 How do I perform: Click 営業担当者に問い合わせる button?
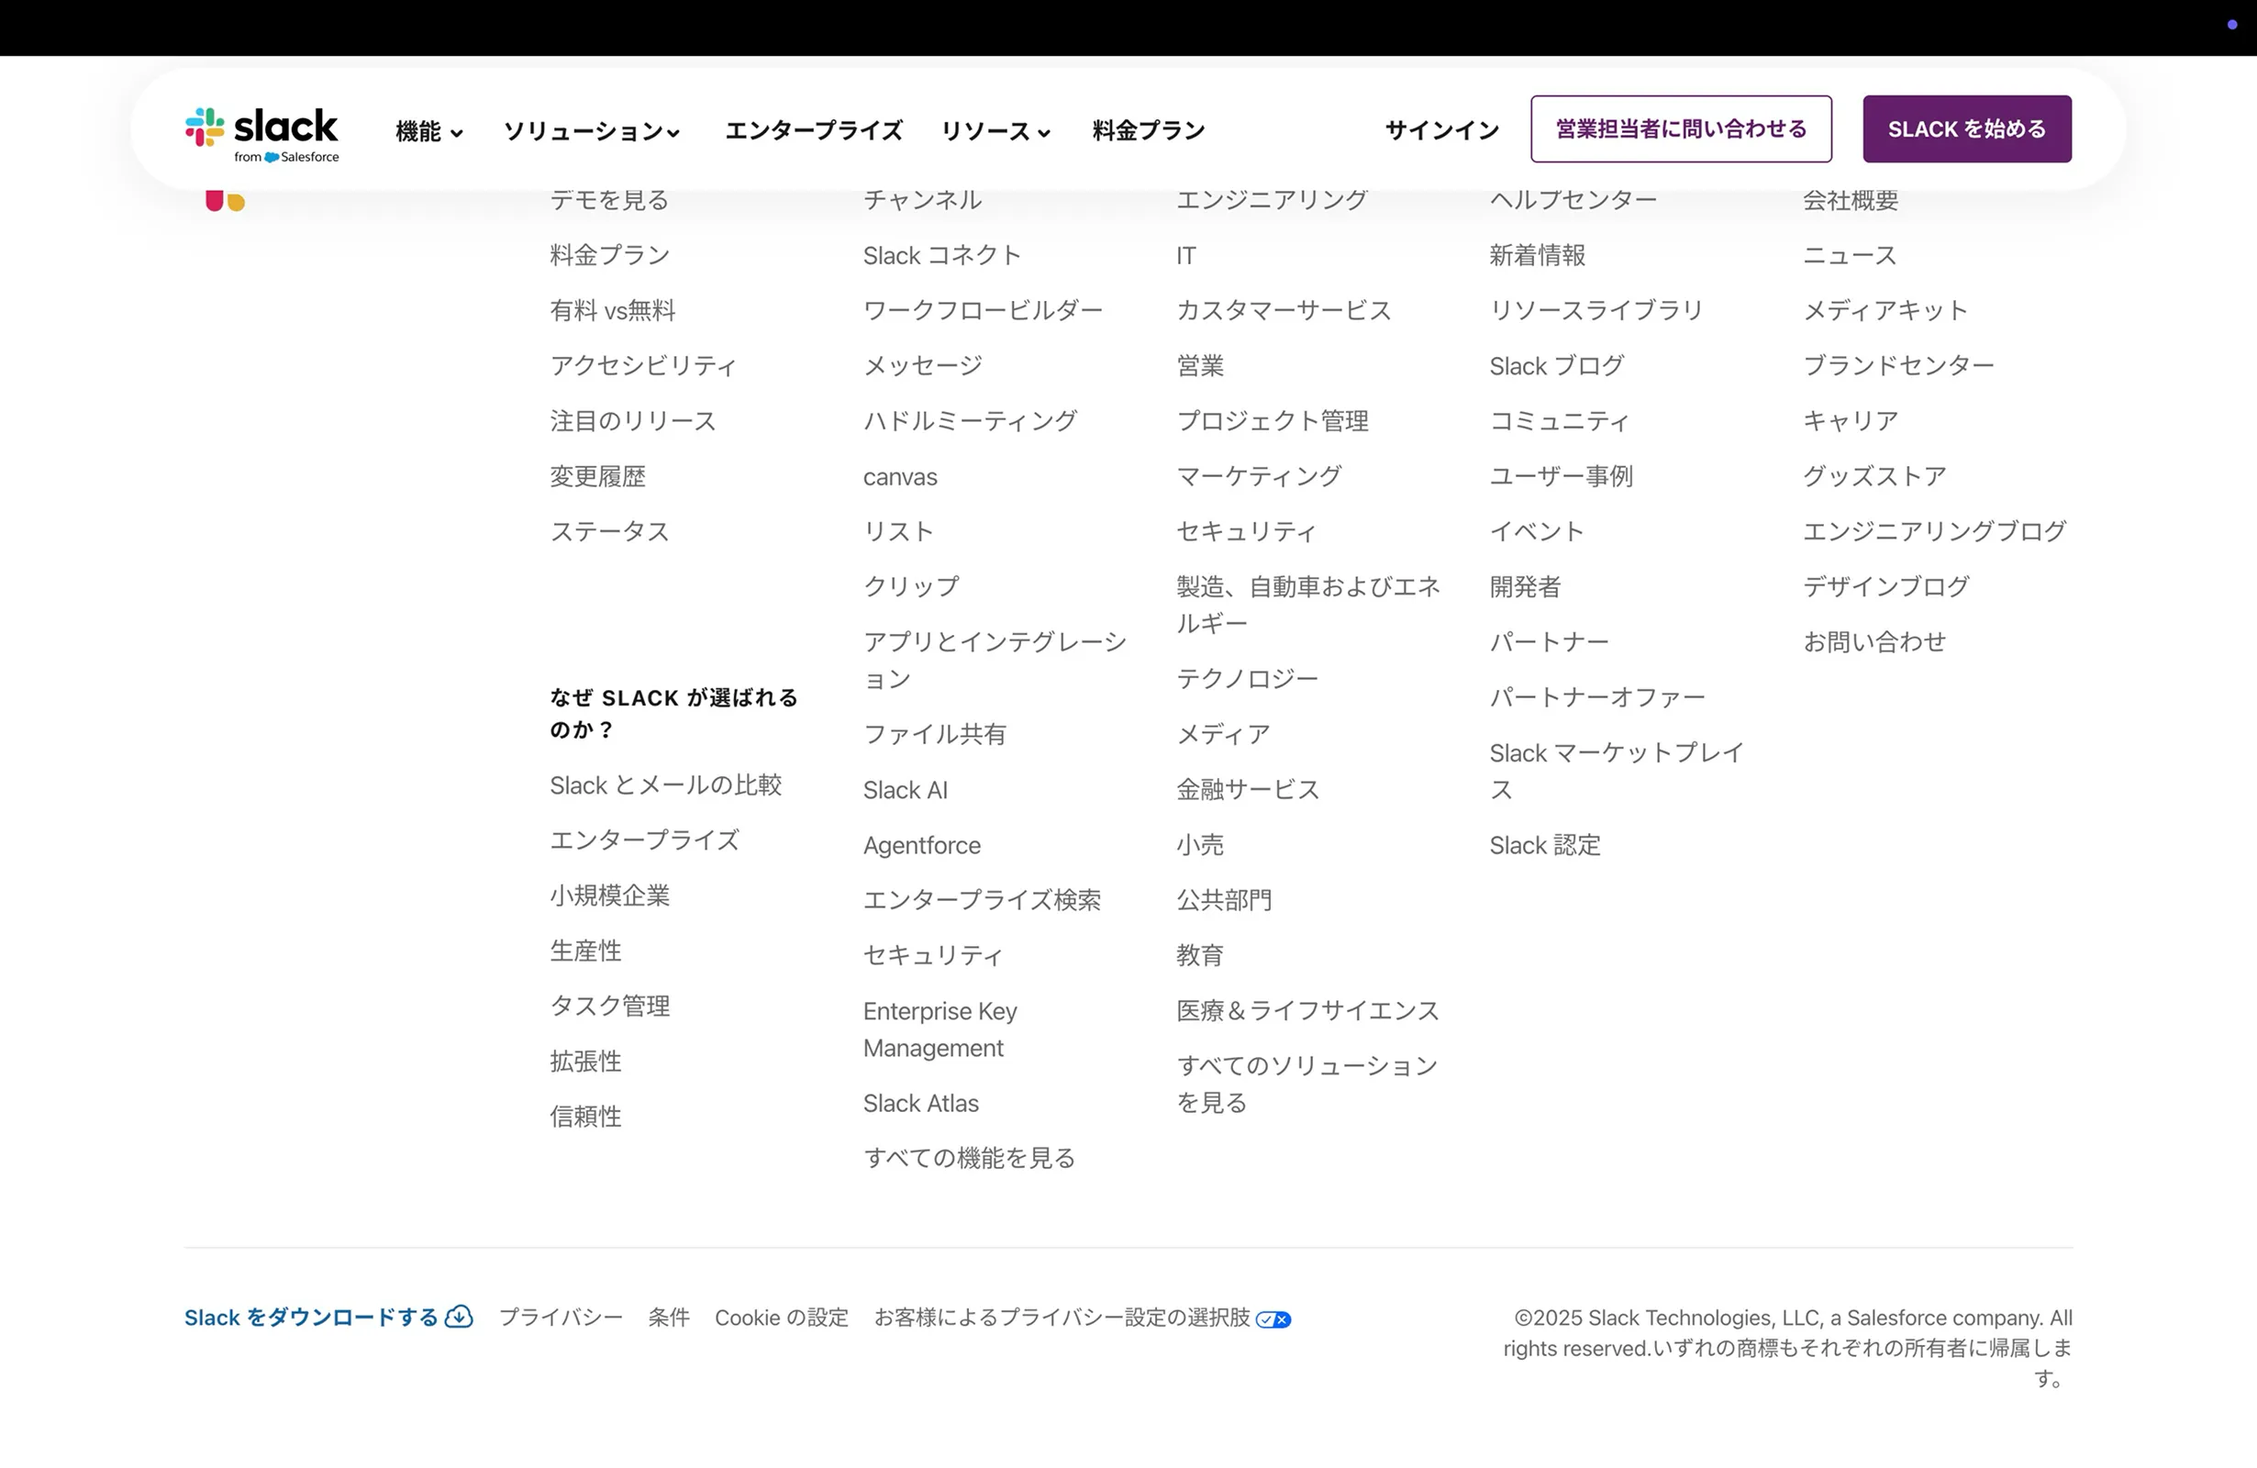[x=1681, y=129]
